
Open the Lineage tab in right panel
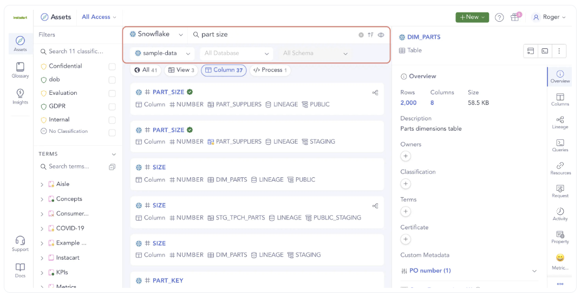tap(560, 123)
